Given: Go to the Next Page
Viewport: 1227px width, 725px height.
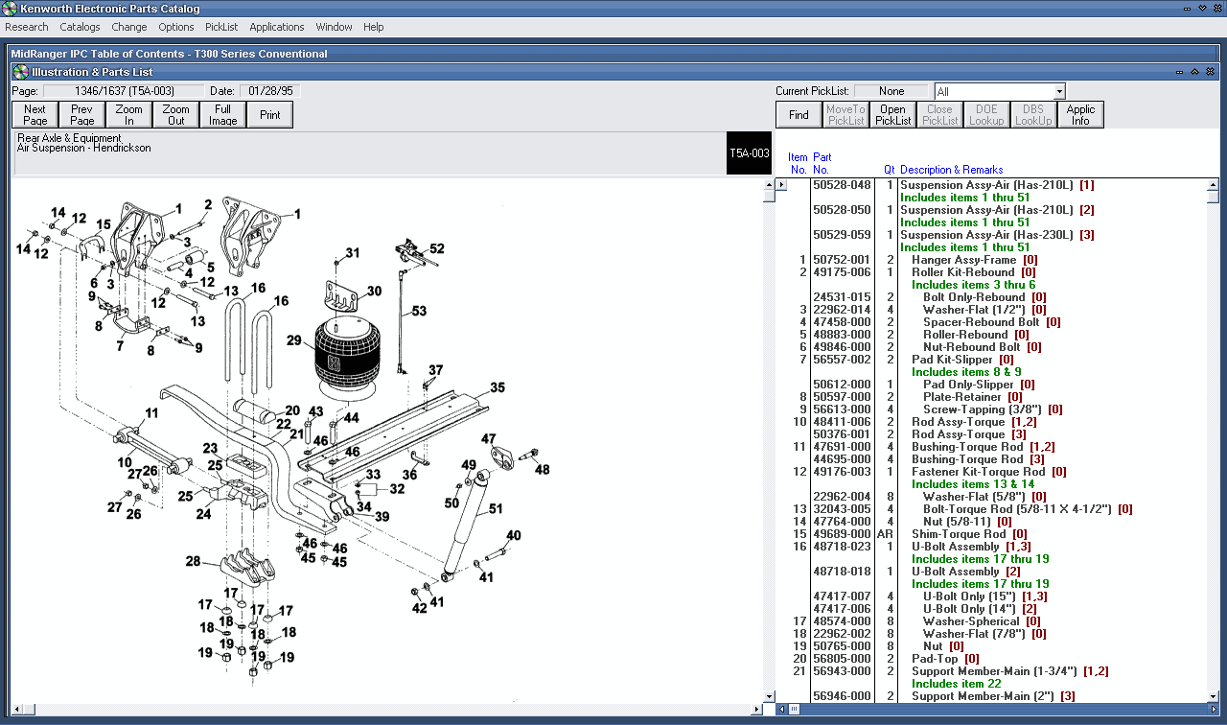Looking at the screenshot, I should 35,115.
